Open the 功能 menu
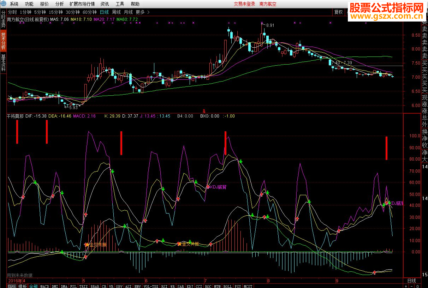The width and height of the screenshot is (428, 288). point(29,4)
